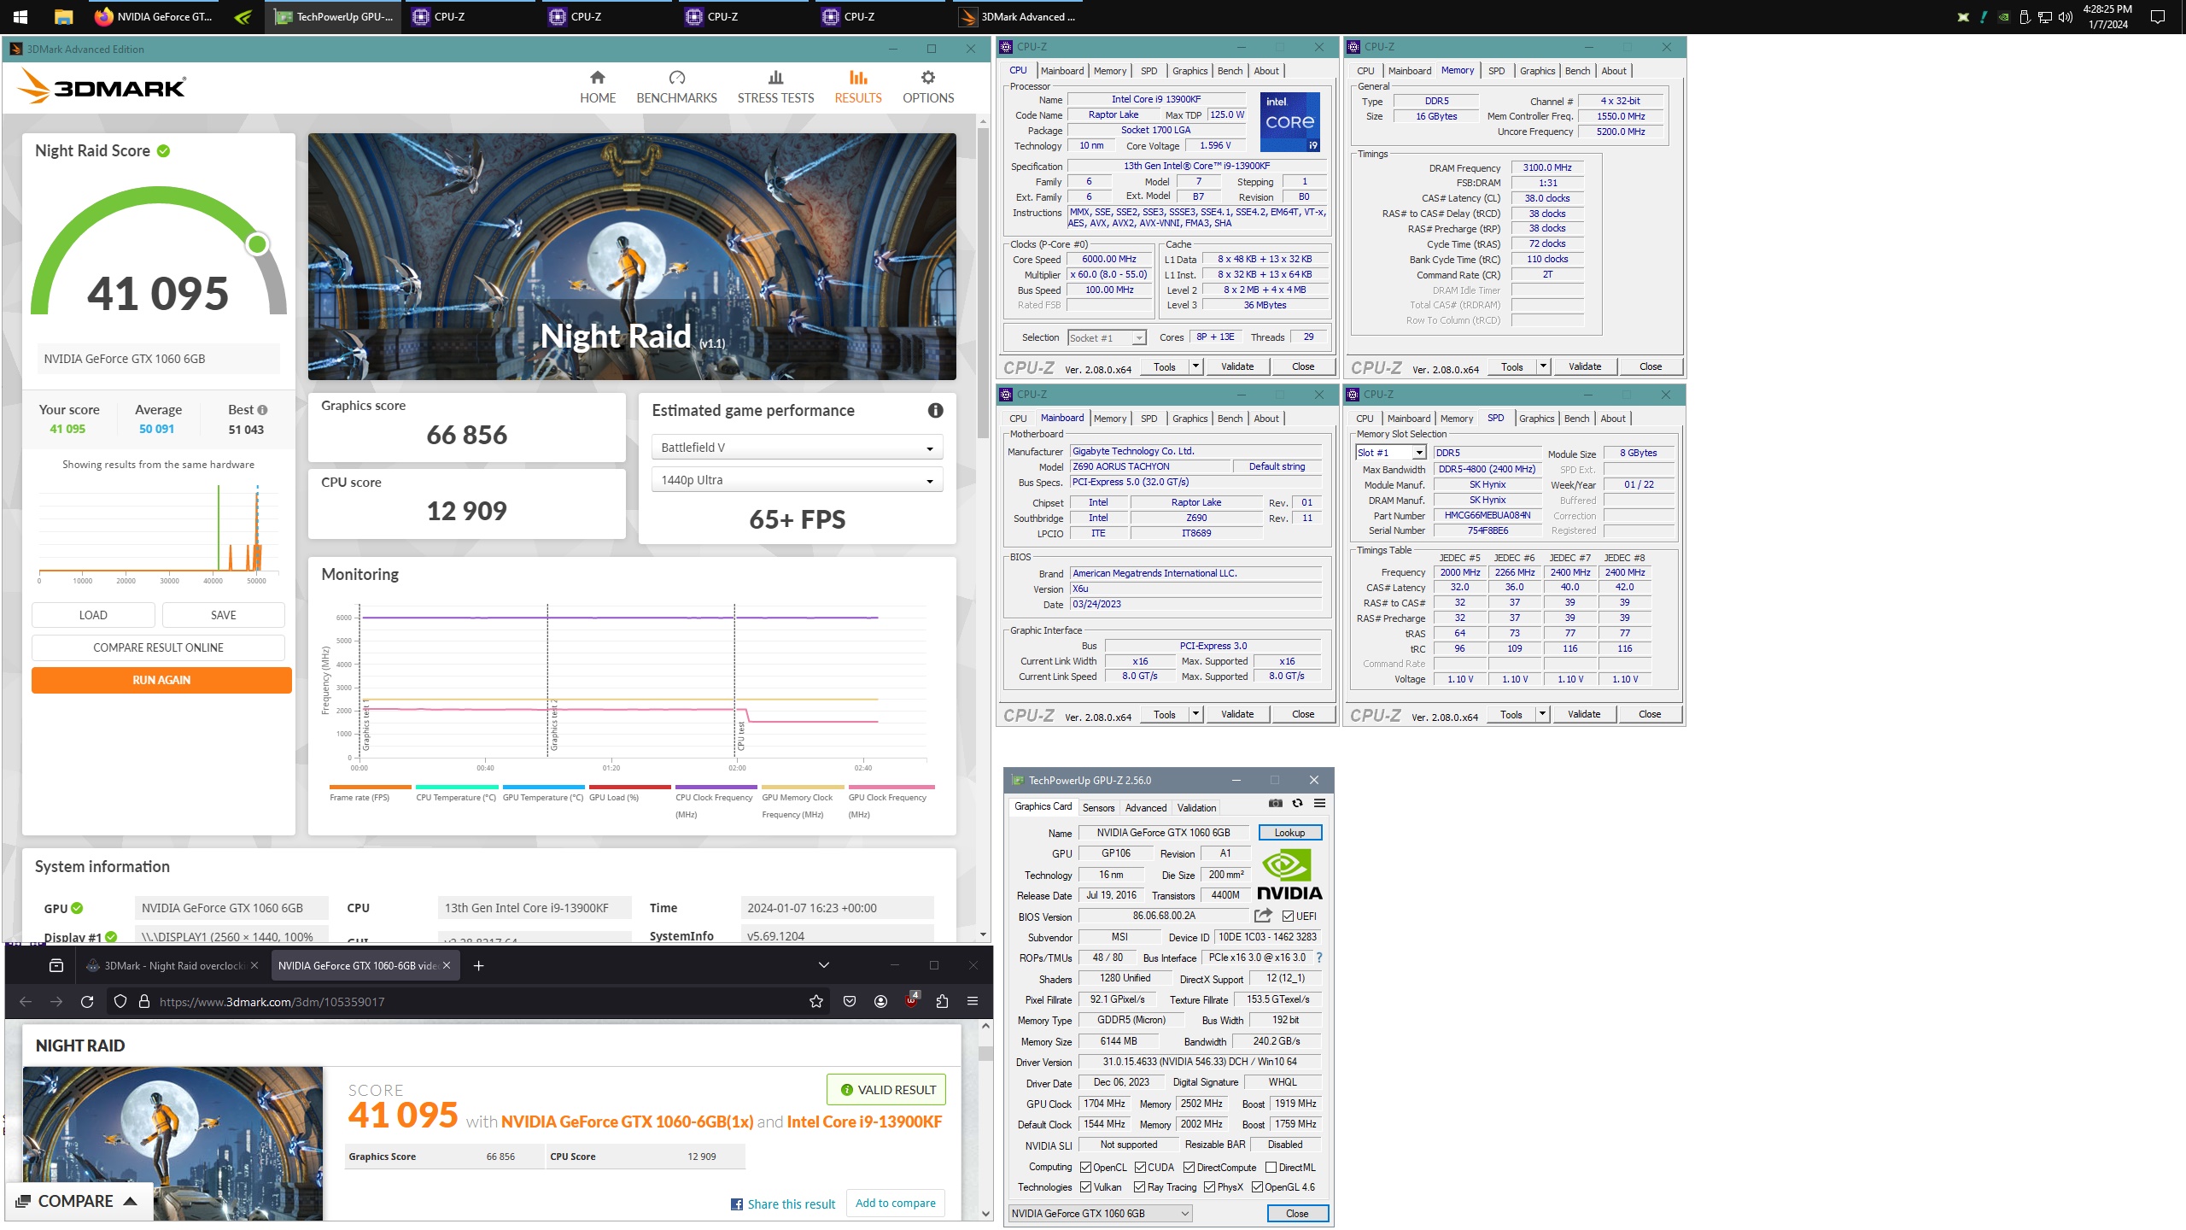Open Save to Pocket in the browser toolbar
Screen dimensions: 2186x1230
850,1001
